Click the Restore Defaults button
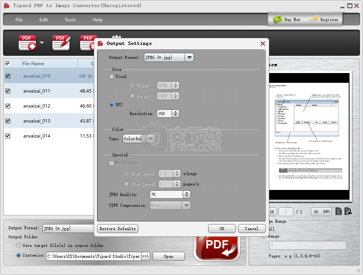The image size is (363, 275). (118, 229)
